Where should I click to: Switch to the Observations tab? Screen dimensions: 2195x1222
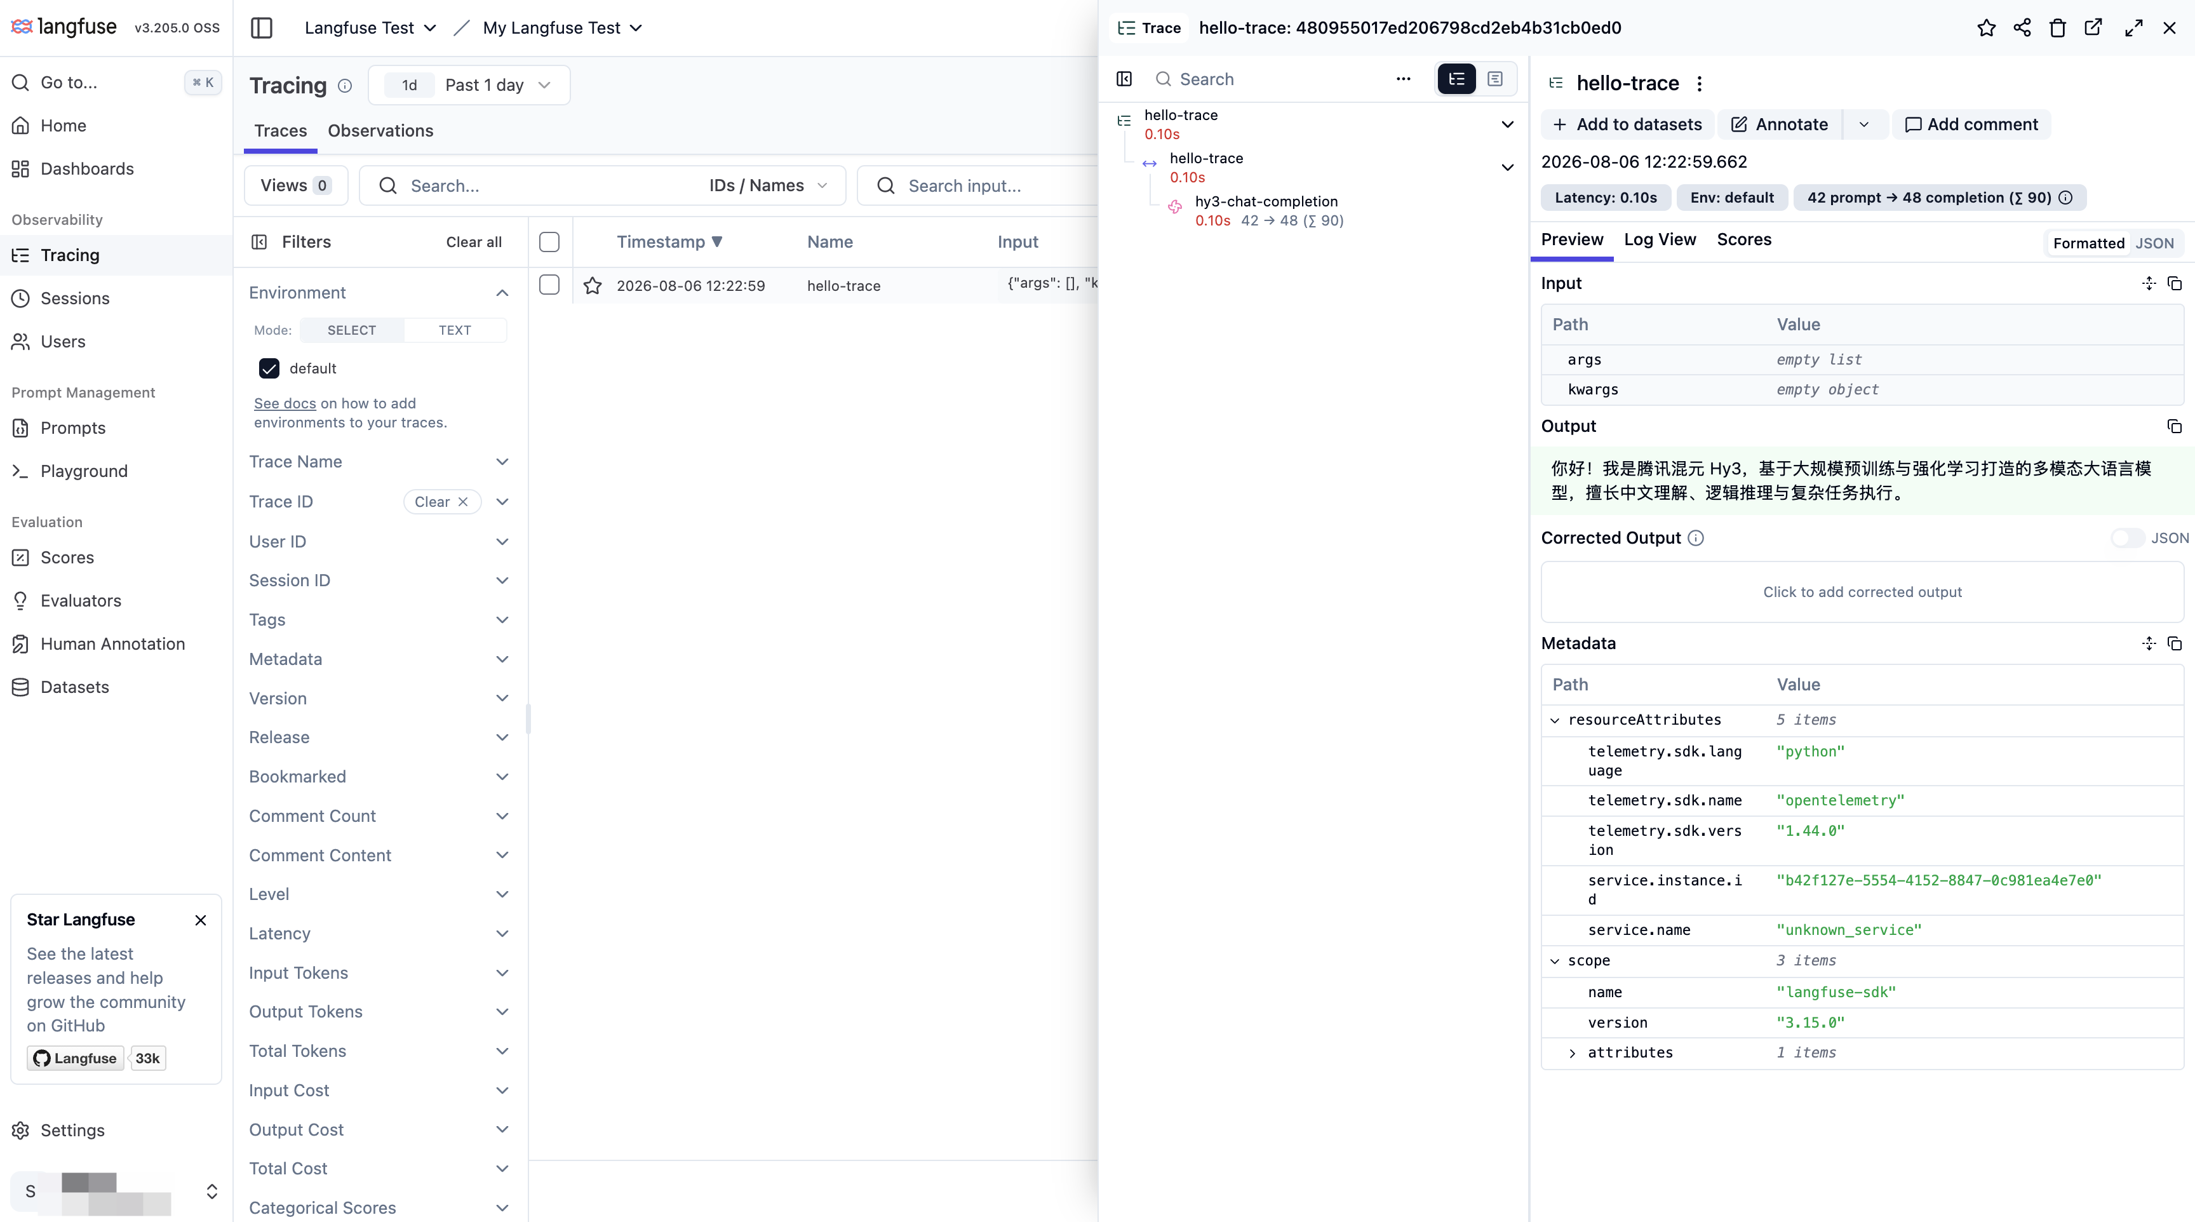pyautogui.click(x=380, y=131)
